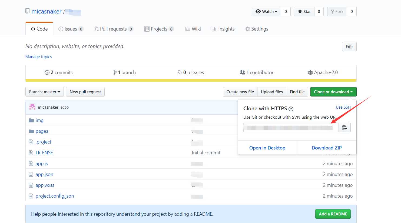This screenshot has height=223, width=401.
Task: Open the img folder
Action: [39, 120]
